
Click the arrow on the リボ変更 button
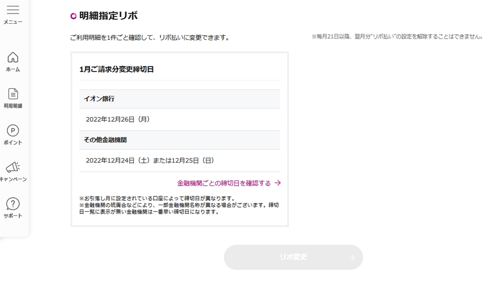(x=351, y=257)
